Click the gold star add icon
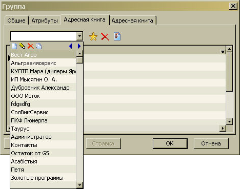 tap(93, 36)
